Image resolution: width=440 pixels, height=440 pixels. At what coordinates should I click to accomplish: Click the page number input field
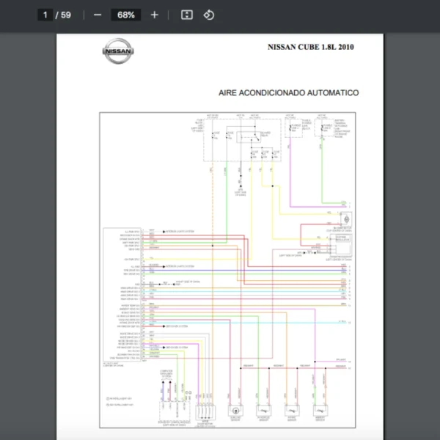[x=45, y=15]
